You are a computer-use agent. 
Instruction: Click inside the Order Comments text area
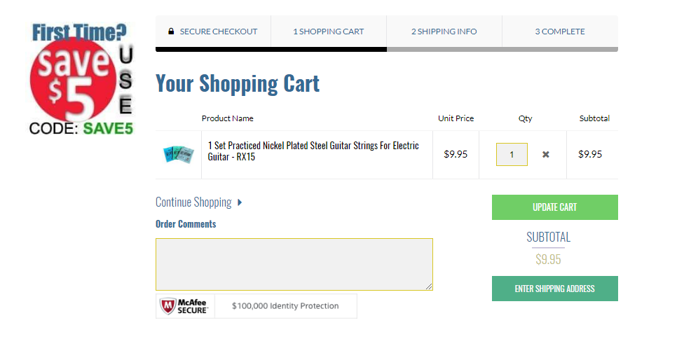[294, 263]
